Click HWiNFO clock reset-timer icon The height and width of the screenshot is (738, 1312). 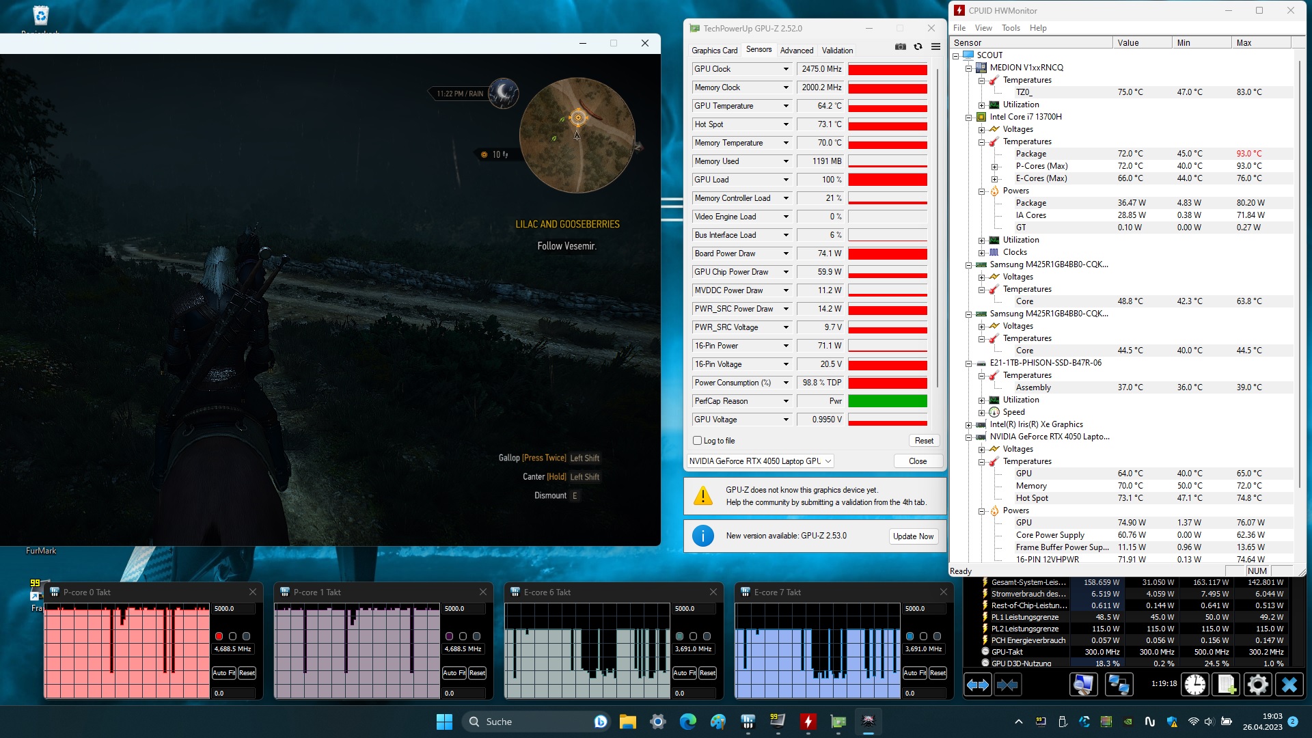(x=1195, y=684)
